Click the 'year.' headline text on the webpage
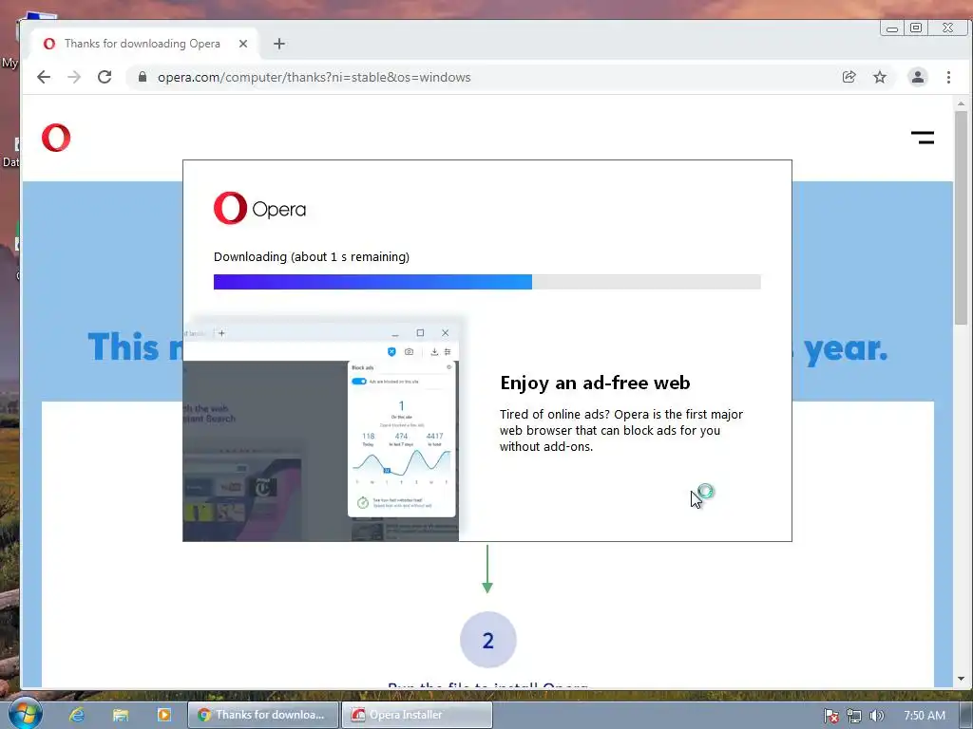Screen dimensions: 973x729 pyautogui.click(x=846, y=348)
